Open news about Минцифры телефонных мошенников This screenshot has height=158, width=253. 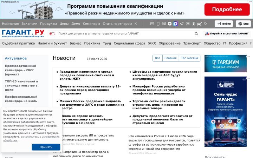[159, 90]
